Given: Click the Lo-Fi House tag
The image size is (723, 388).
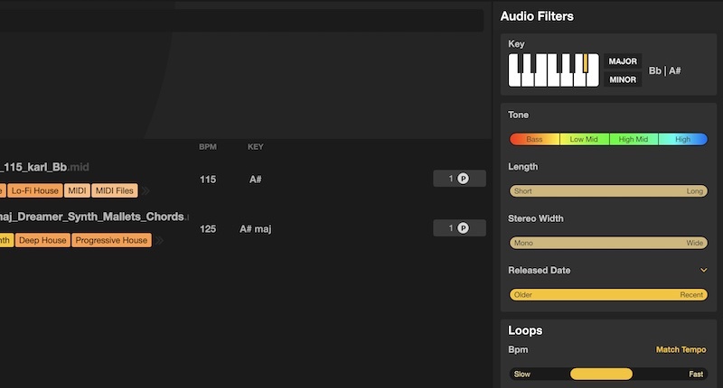Looking at the screenshot, I should pos(35,190).
